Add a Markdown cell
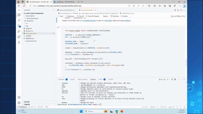 click(x=70, y=16)
